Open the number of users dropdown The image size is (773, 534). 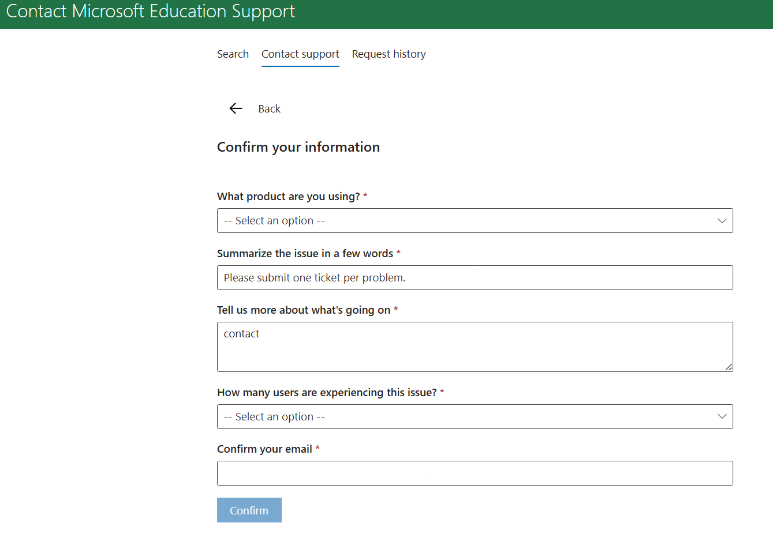pos(475,417)
